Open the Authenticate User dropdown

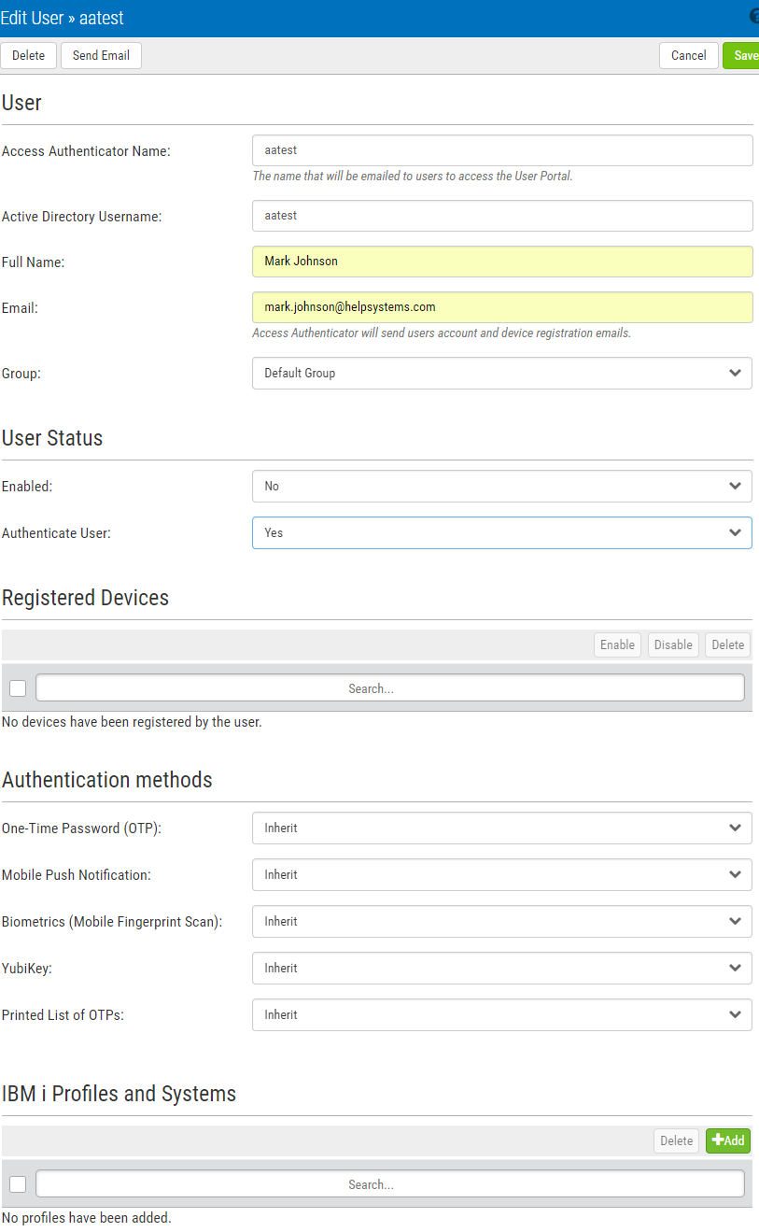click(501, 532)
